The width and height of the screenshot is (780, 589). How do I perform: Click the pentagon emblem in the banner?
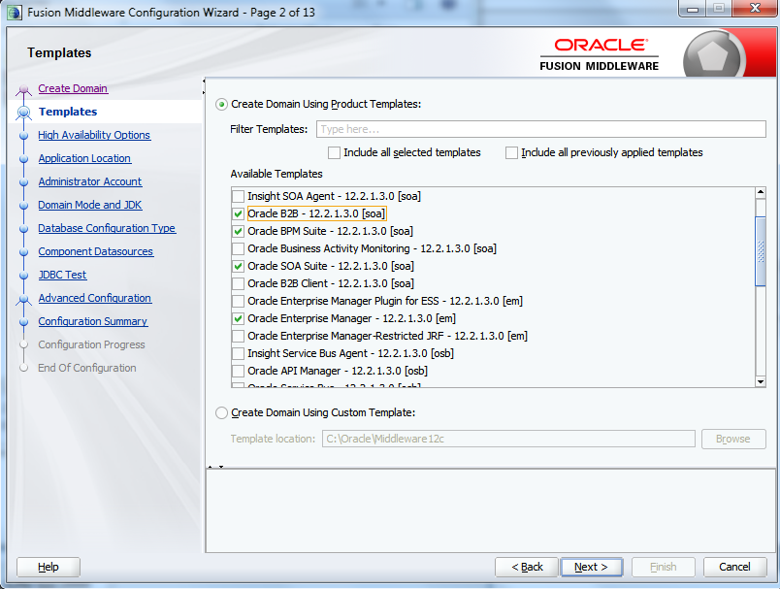(712, 55)
